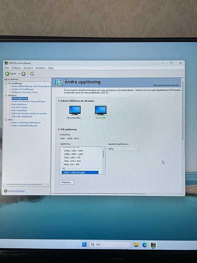
Task: Launch Microsoft Edge from the taskbar
Action: [x=144, y=245]
